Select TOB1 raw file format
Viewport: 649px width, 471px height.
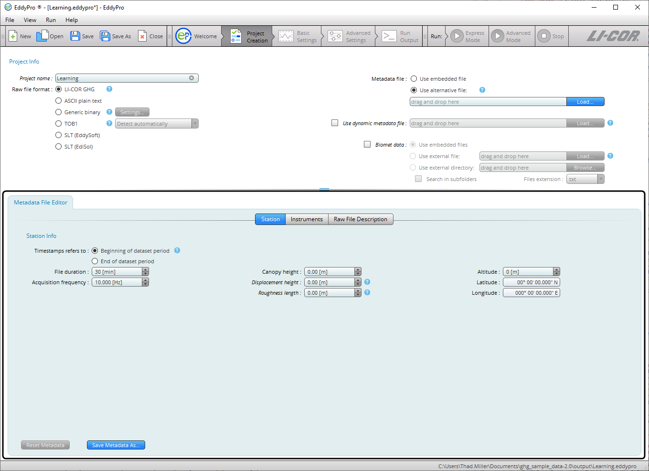tap(59, 124)
